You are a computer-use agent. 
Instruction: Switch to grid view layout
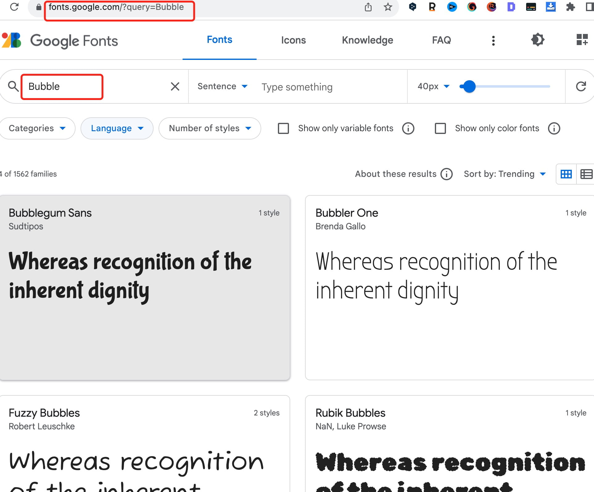(x=566, y=174)
